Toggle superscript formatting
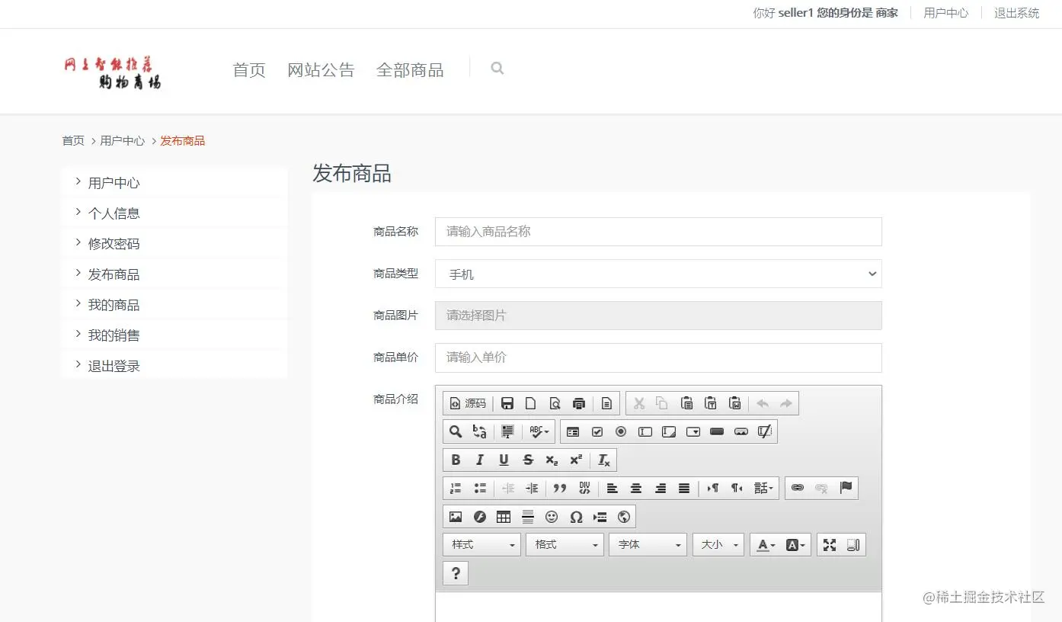 click(576, 460)
